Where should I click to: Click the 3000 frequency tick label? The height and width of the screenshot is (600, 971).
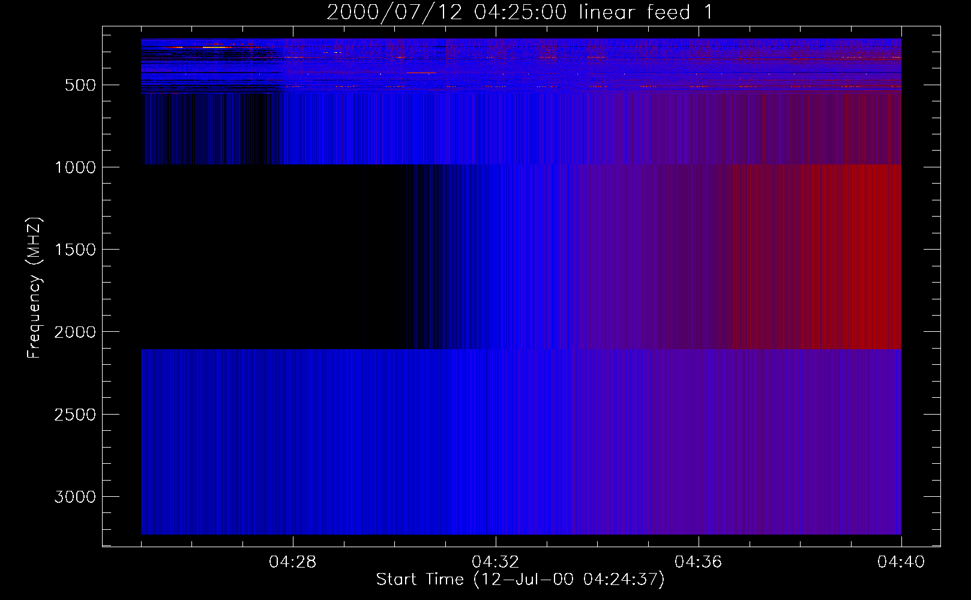(75, 497)
